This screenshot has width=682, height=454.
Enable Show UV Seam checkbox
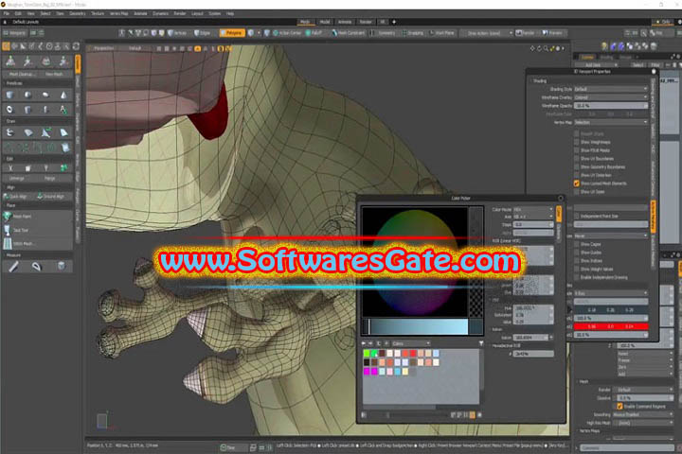point(577,192)
